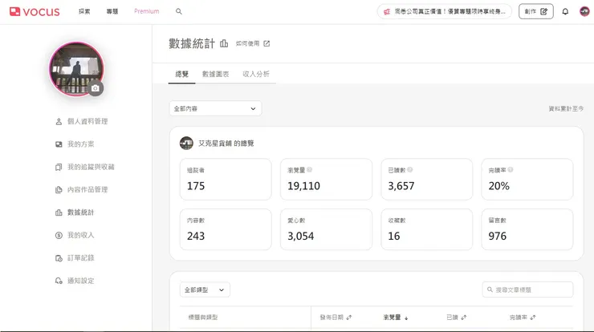Switch to the 總覽 tab
This screenshot has width=594, height=332.
pyautogui.click(x=182, y=74)
